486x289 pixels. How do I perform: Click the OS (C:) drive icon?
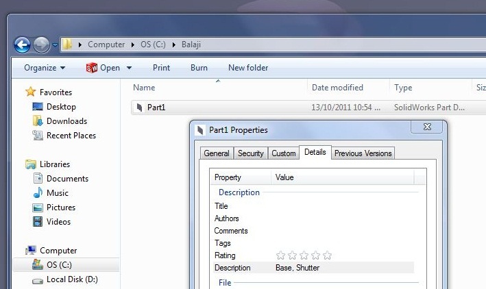38,264
